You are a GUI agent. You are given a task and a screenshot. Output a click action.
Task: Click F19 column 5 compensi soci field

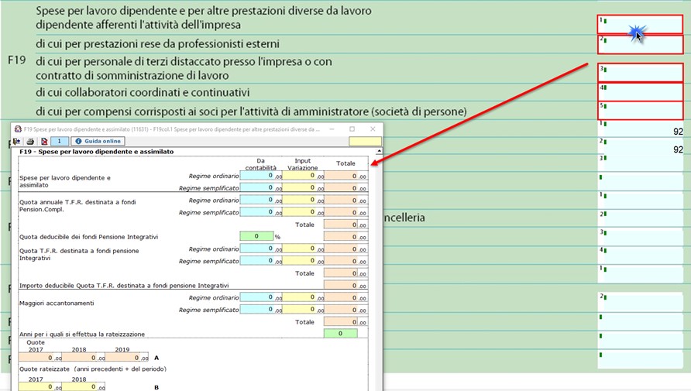pyautogui.click(x=640, y=111)
